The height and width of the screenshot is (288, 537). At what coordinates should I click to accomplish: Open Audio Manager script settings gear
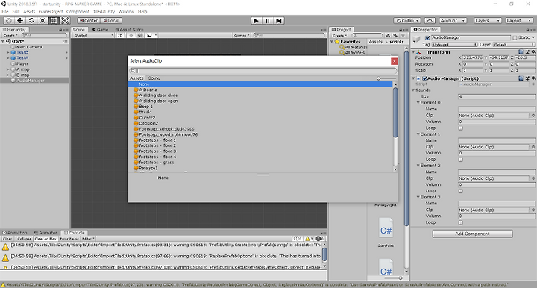coord(533,78)
